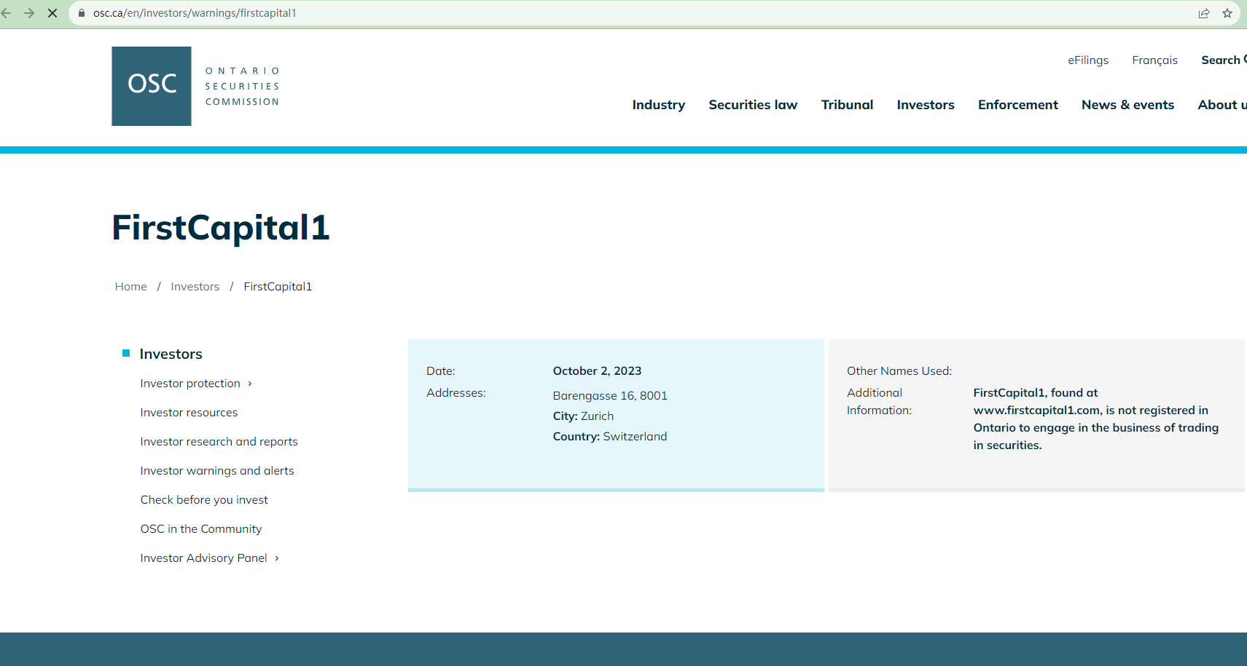Viewport: 1247px width, 666px height.
Task: Open the Enforcement menu
Action: [x=1018, y=105]
